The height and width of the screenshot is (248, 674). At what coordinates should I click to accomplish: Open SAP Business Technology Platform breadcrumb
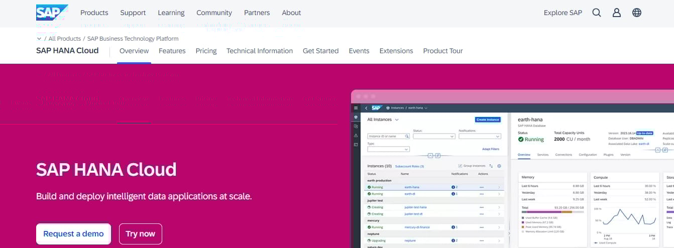[133, 39]
